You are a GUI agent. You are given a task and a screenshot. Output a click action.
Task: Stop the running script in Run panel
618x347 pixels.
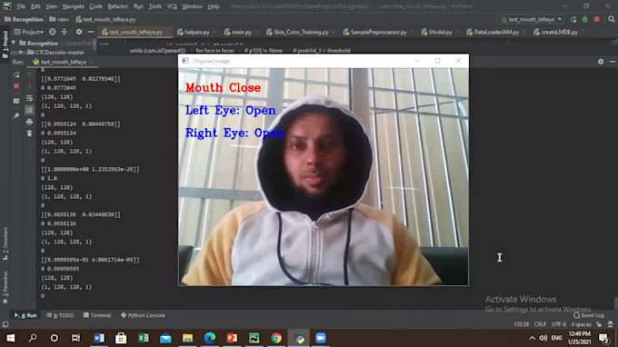click(x=16, y=86)
